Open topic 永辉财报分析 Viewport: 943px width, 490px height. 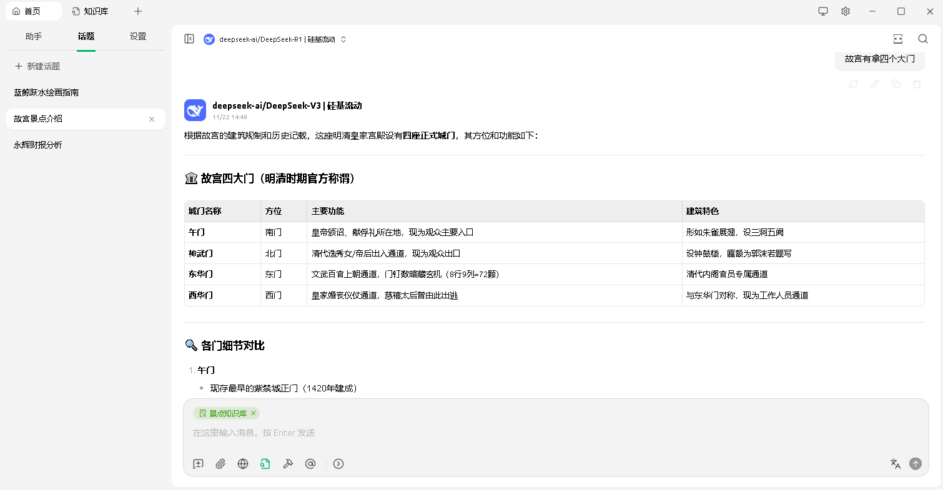point(86,145)
